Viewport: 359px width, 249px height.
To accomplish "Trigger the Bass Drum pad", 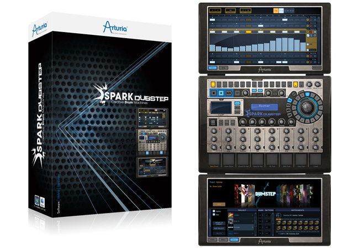I will [214, 159].
